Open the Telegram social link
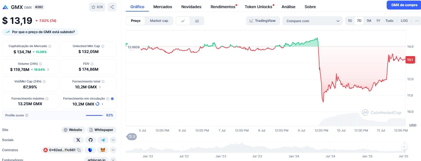The image size is (421, 161). click(x=103, y=140)
